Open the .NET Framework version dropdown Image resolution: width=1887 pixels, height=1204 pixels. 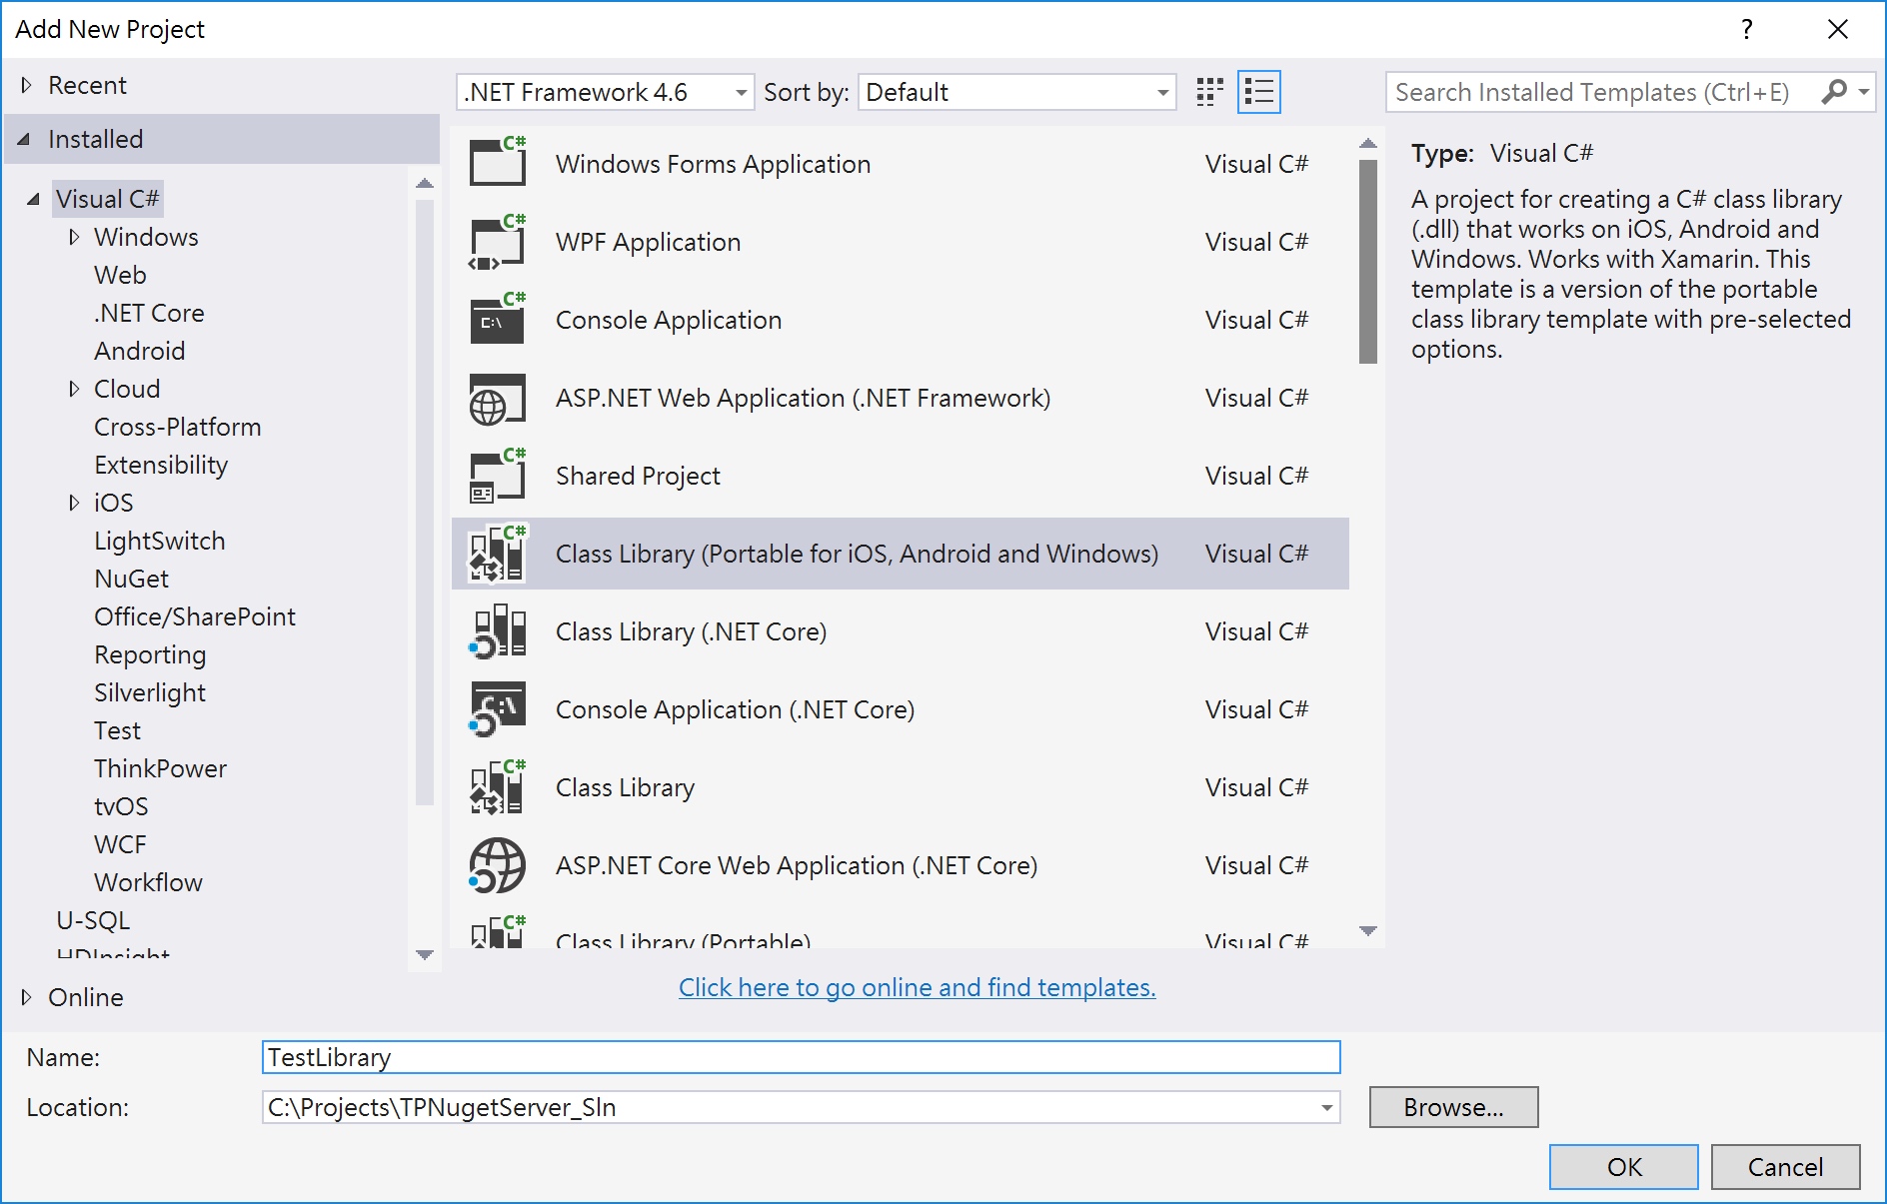pyautogui.click(x=606, y=92)
